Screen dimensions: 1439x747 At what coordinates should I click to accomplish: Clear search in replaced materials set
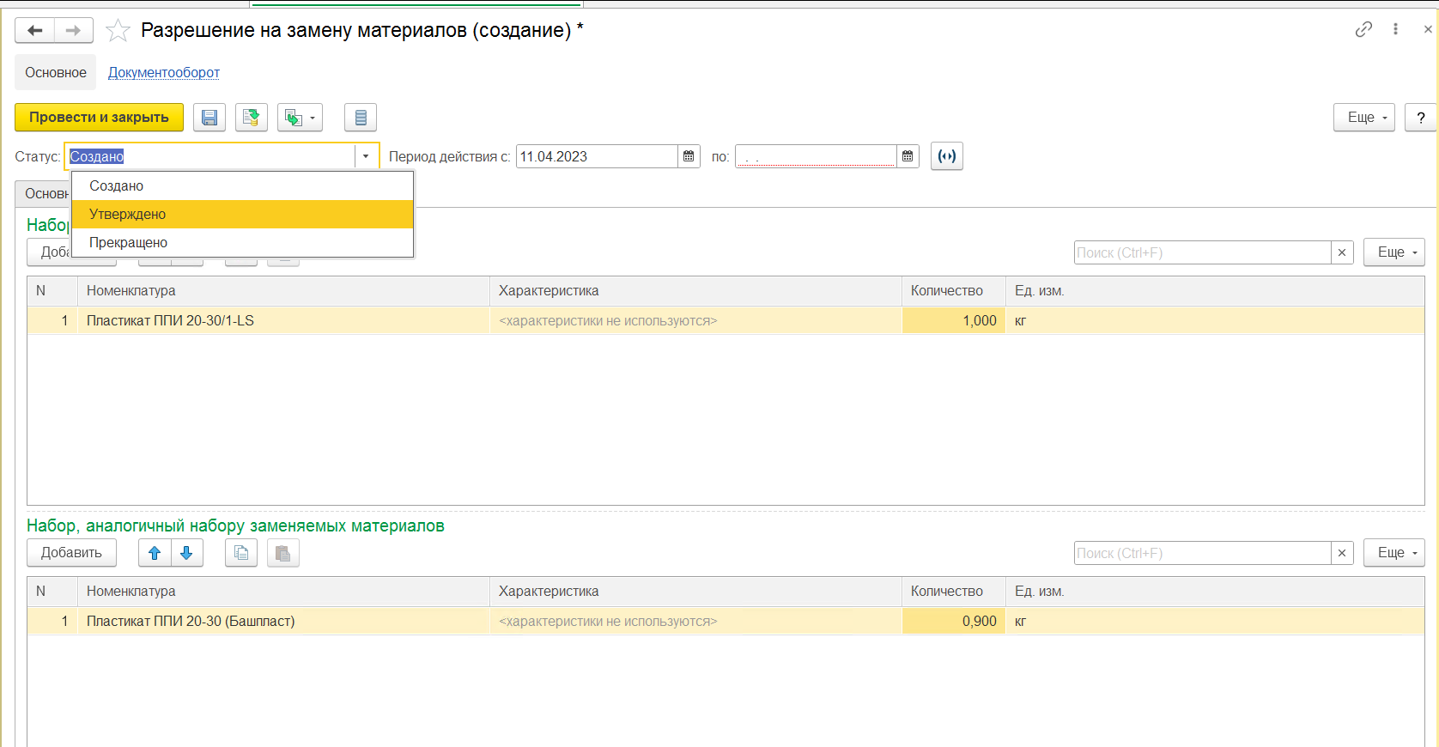click(1342, 252)
